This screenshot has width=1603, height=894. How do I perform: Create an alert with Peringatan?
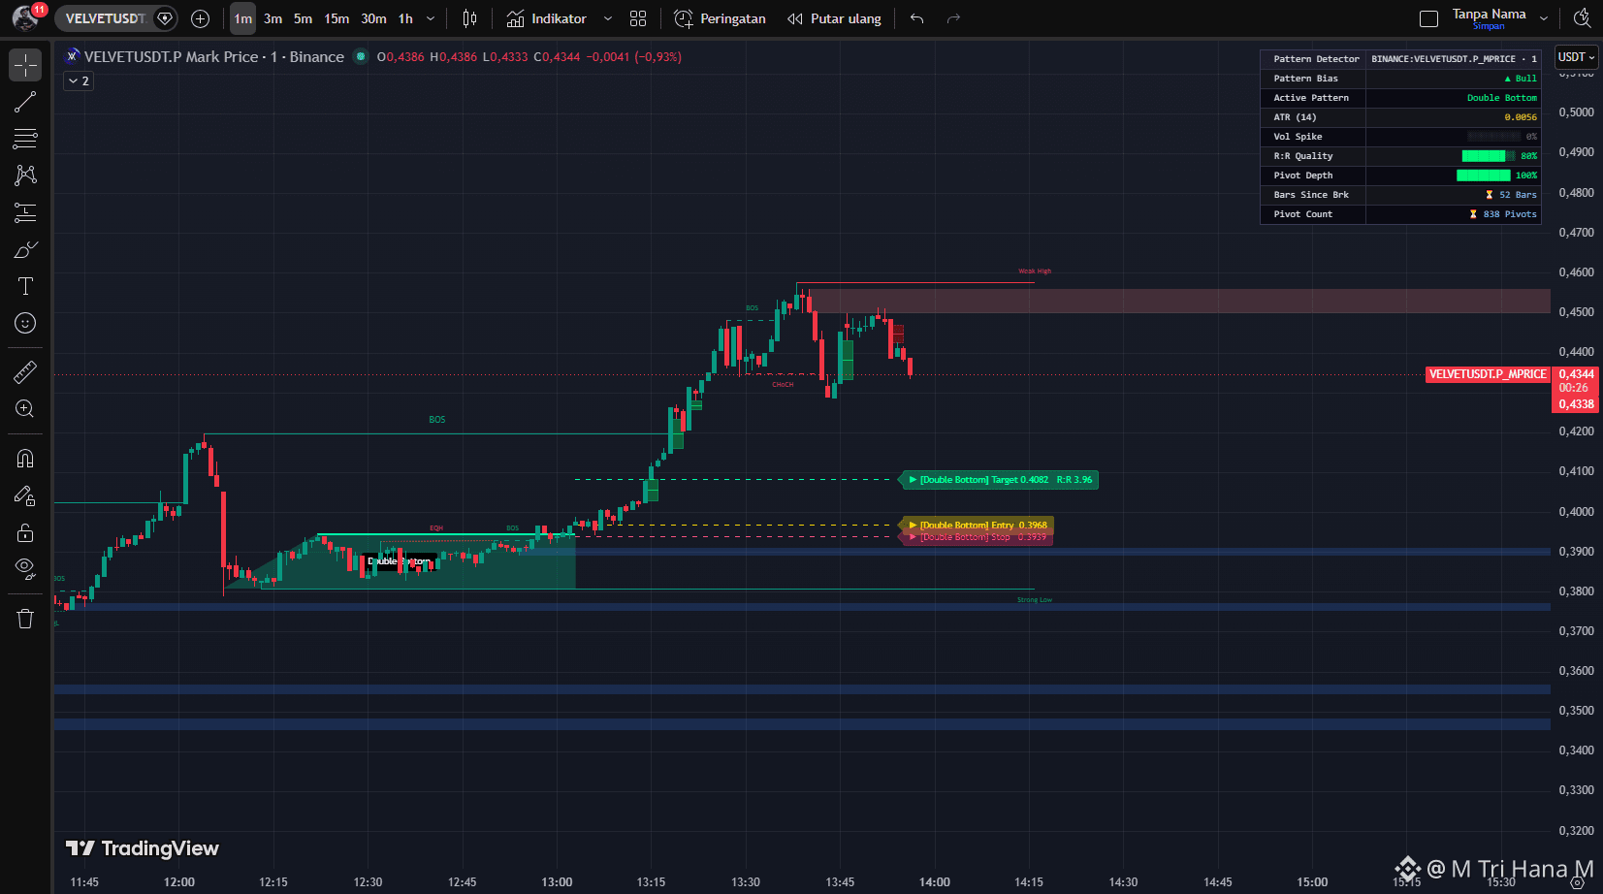720,18
